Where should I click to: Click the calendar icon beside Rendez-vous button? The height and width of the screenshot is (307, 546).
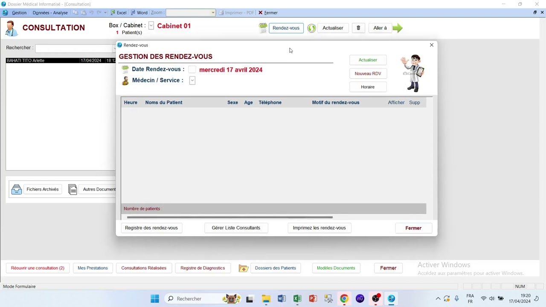point(263,28)
